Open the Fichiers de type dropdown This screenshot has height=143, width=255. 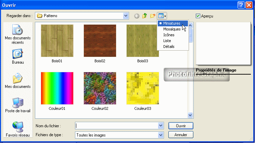(x=161, y=135)
